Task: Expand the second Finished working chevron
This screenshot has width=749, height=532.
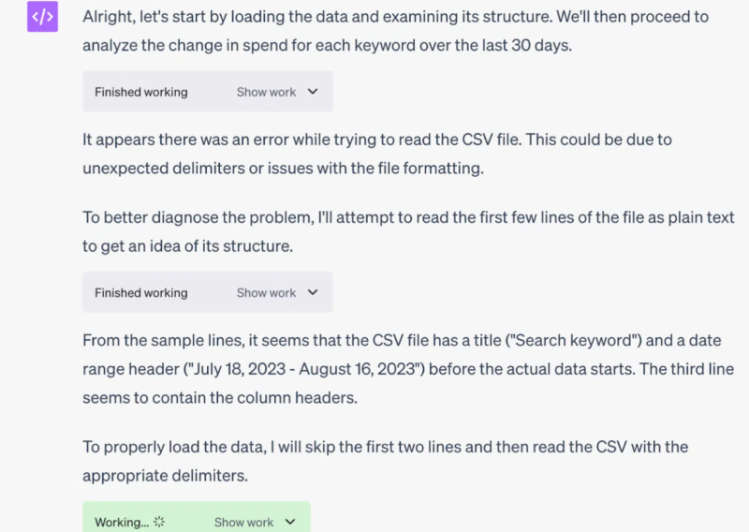Action: [x=313, y=292]
